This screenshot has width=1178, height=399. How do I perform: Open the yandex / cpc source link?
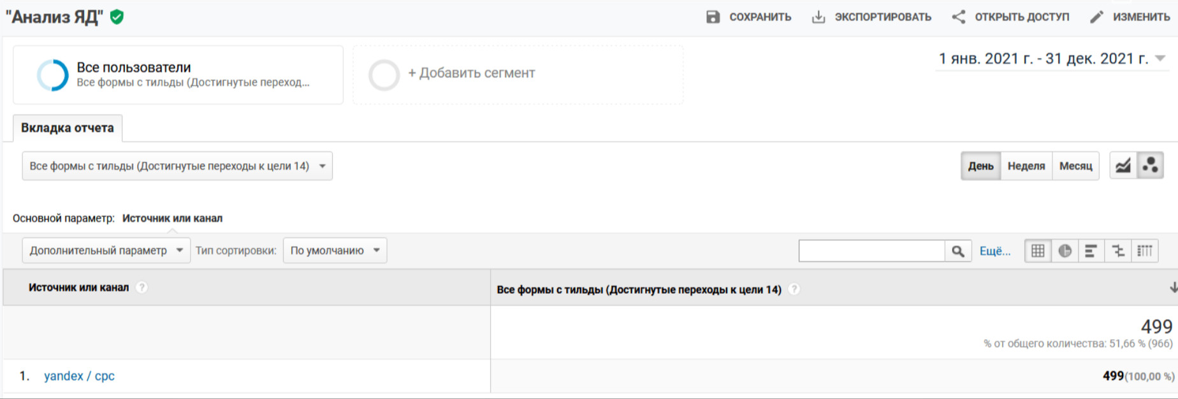[x=79, y=376]
